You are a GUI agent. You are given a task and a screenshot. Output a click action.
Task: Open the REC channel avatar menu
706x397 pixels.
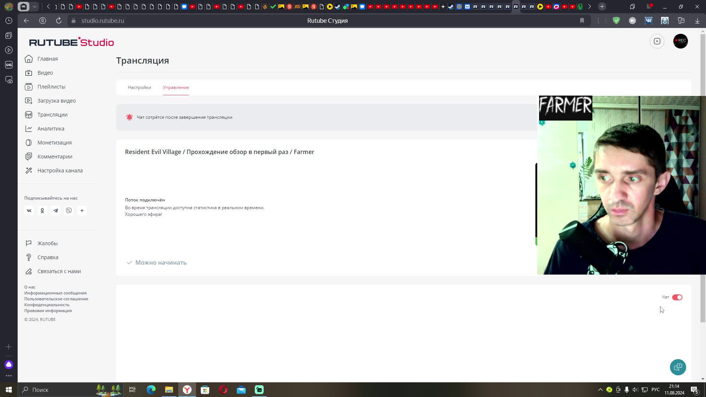pyautogui.click(x=681, y=41)
